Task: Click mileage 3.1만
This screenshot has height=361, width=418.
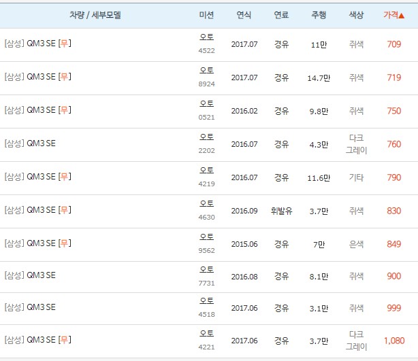Action: coord(319,309)
